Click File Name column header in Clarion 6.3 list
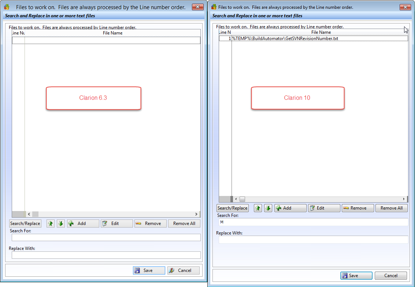The image size is (418, 287). point(112,33)
